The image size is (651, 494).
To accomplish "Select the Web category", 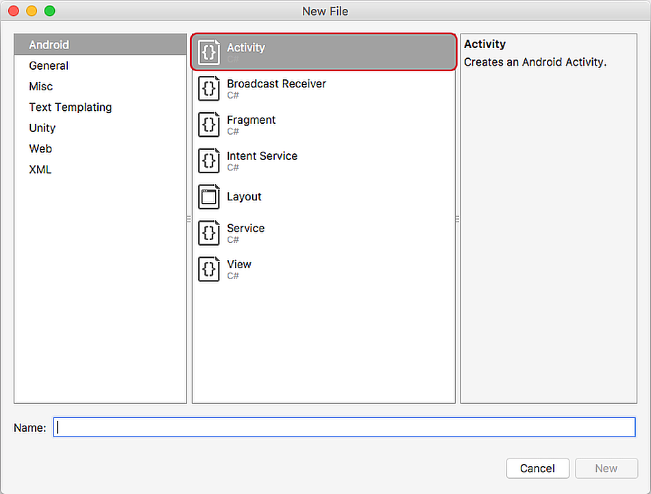I will pyautogui.click(x=40, y=148).
